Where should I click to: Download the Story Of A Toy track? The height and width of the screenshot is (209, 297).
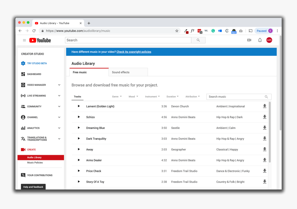pyautogui.click(x=265, y=181)
